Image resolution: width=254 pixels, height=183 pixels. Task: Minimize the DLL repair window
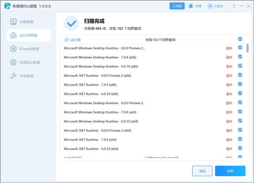tap(241, 6)
